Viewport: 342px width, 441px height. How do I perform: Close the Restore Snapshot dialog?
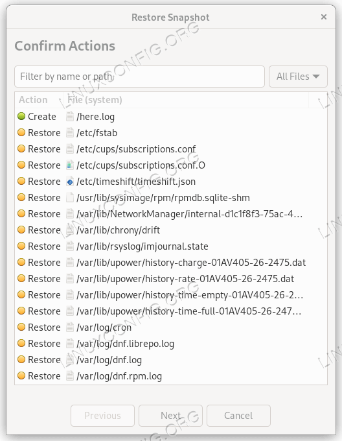324,17
